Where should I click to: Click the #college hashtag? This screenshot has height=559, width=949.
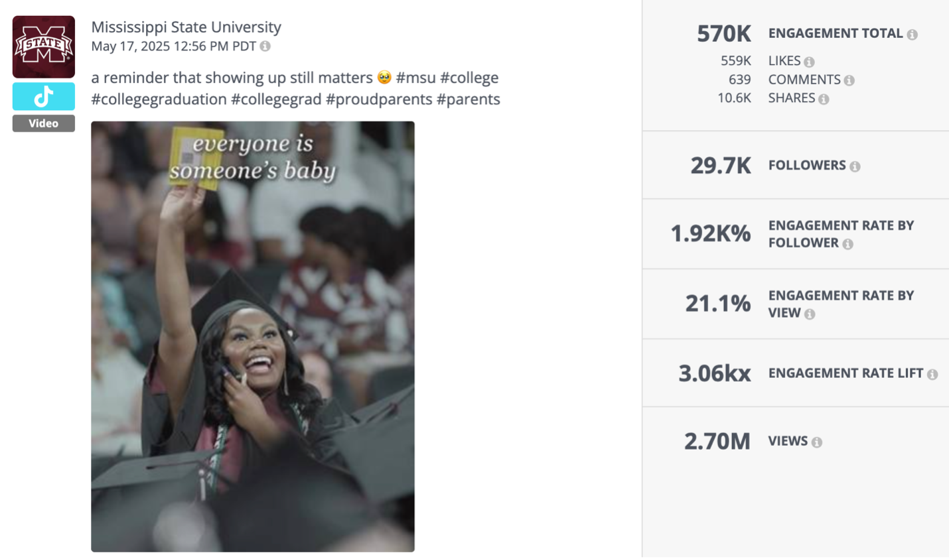(471, 78)
